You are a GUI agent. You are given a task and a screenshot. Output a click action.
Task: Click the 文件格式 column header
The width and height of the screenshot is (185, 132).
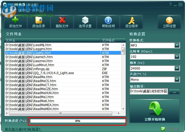113,40
